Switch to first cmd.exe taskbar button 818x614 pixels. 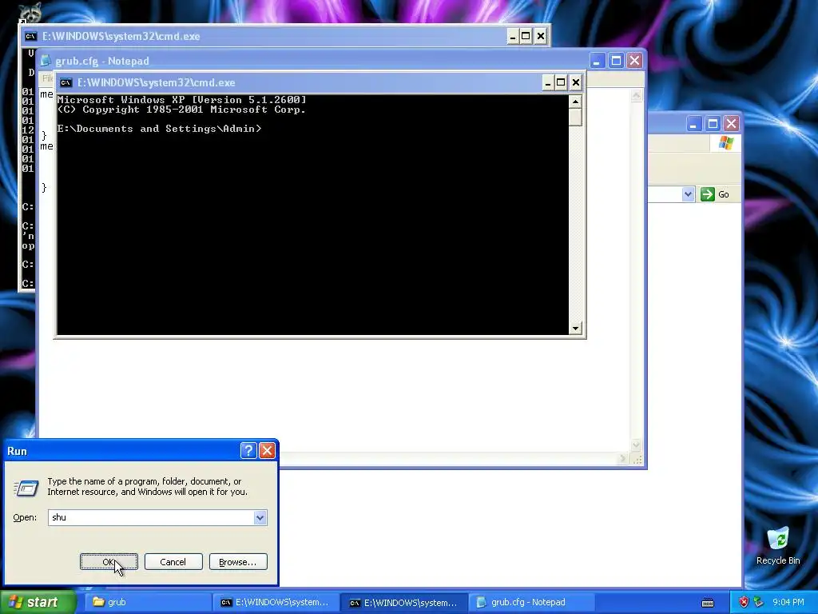(276, 602)
